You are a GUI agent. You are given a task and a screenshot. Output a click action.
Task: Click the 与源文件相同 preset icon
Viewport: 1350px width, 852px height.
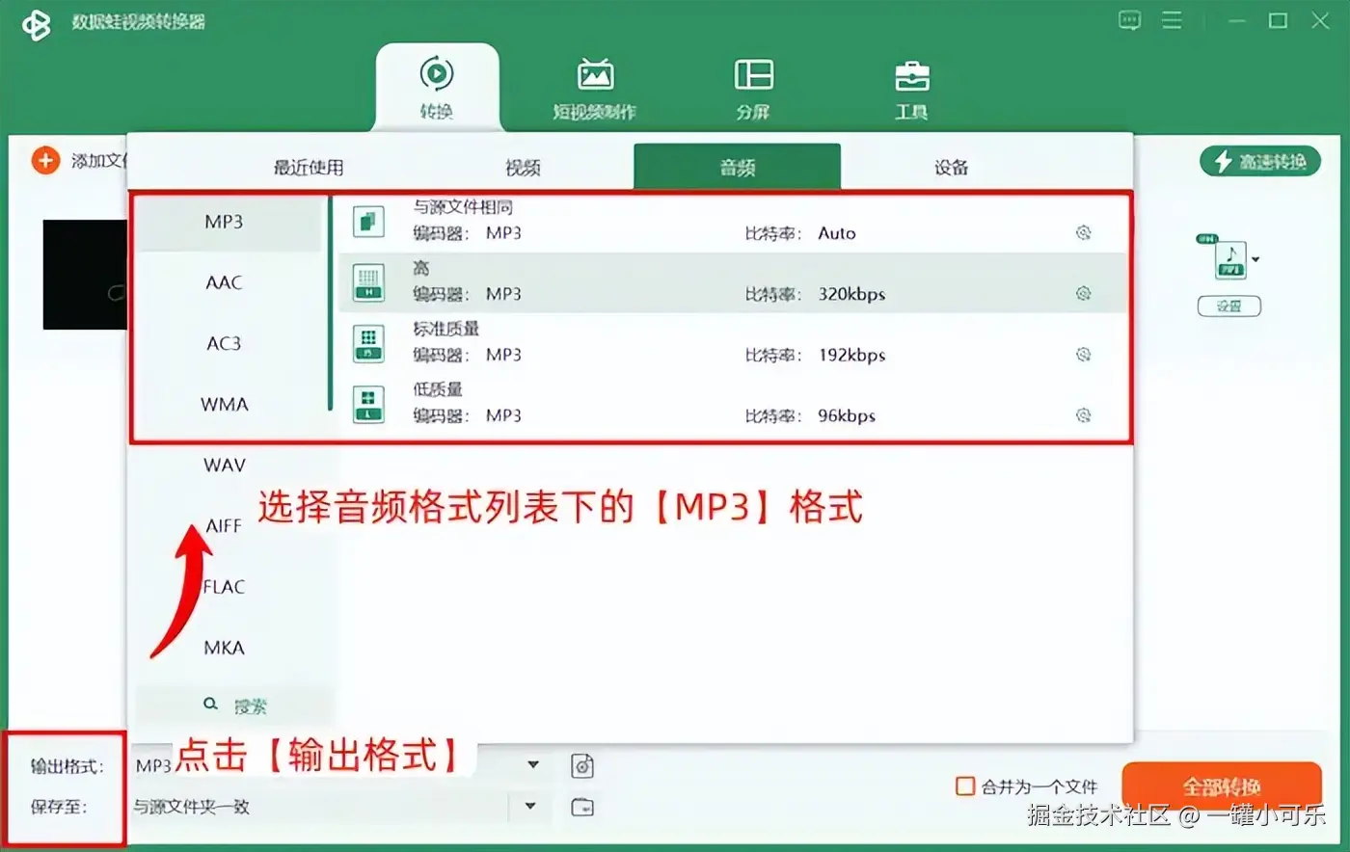(368, 222)
